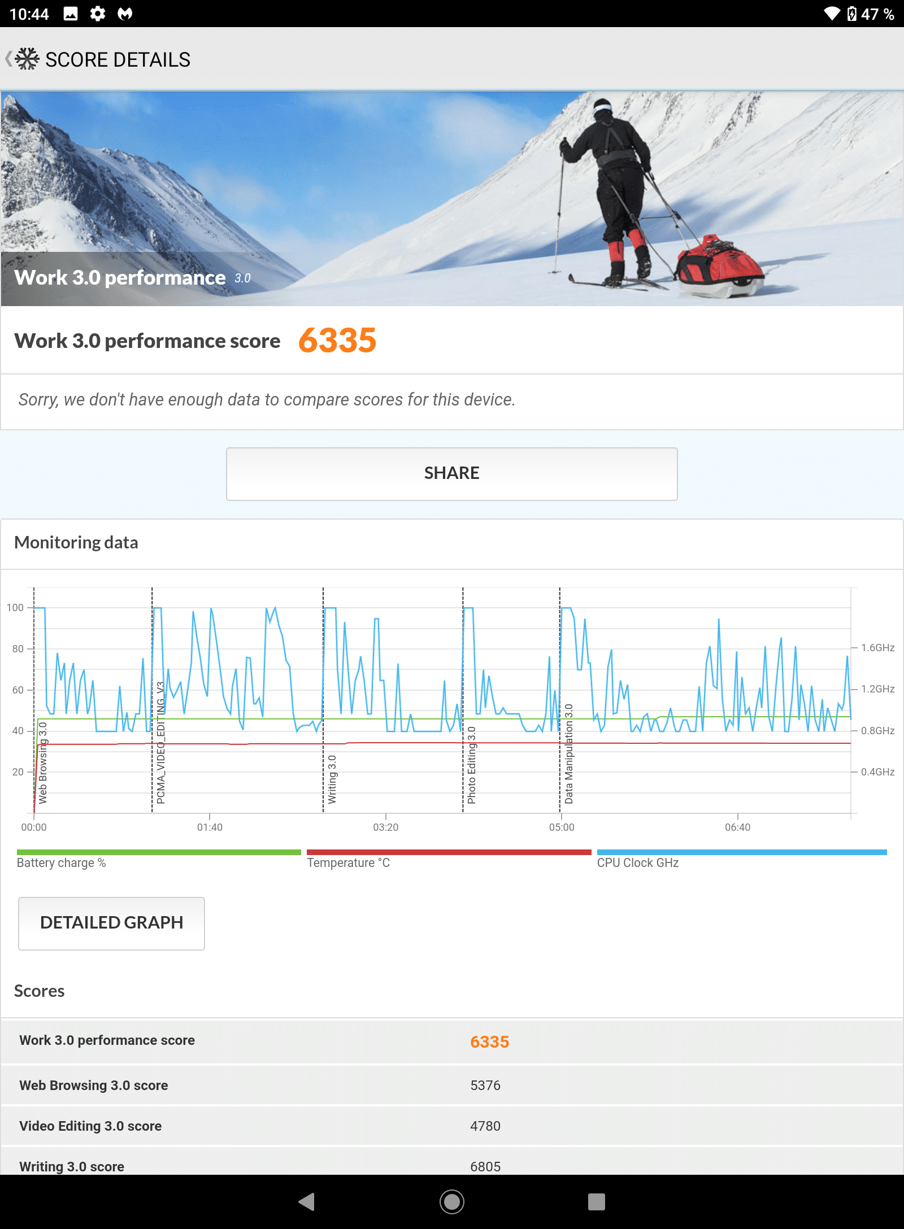Tap the Wi-Fi signal icon
The width and height of the screenshot is (904, 1229).
point(832,14)
